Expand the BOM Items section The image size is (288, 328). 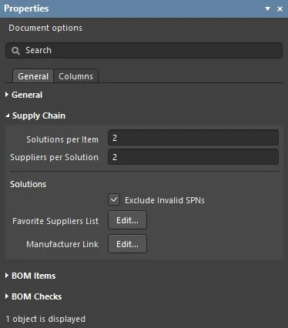7,276
